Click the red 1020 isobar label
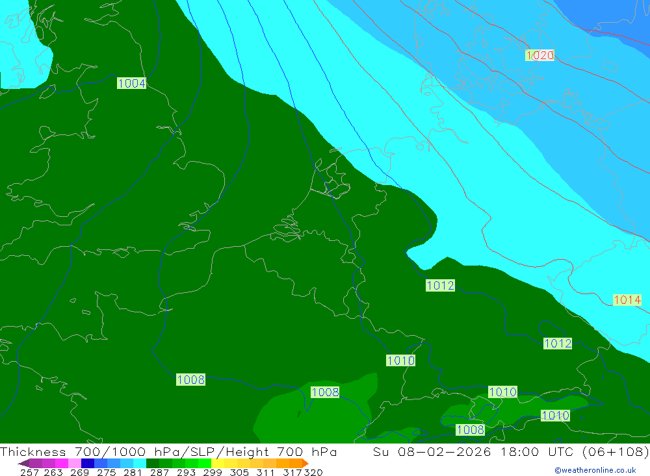This screenshot has width=650, height=476. tap(539, 55)
